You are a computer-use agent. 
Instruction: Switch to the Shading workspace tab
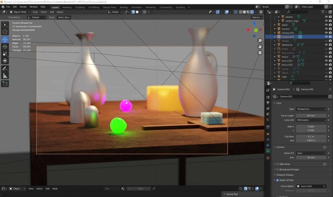point(124,7)
